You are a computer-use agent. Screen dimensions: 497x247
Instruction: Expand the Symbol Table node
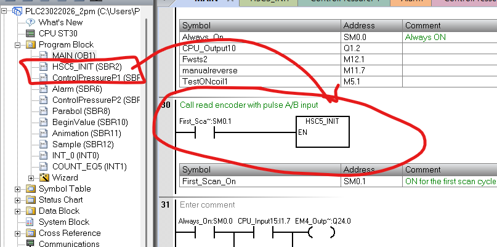point(18,188)
